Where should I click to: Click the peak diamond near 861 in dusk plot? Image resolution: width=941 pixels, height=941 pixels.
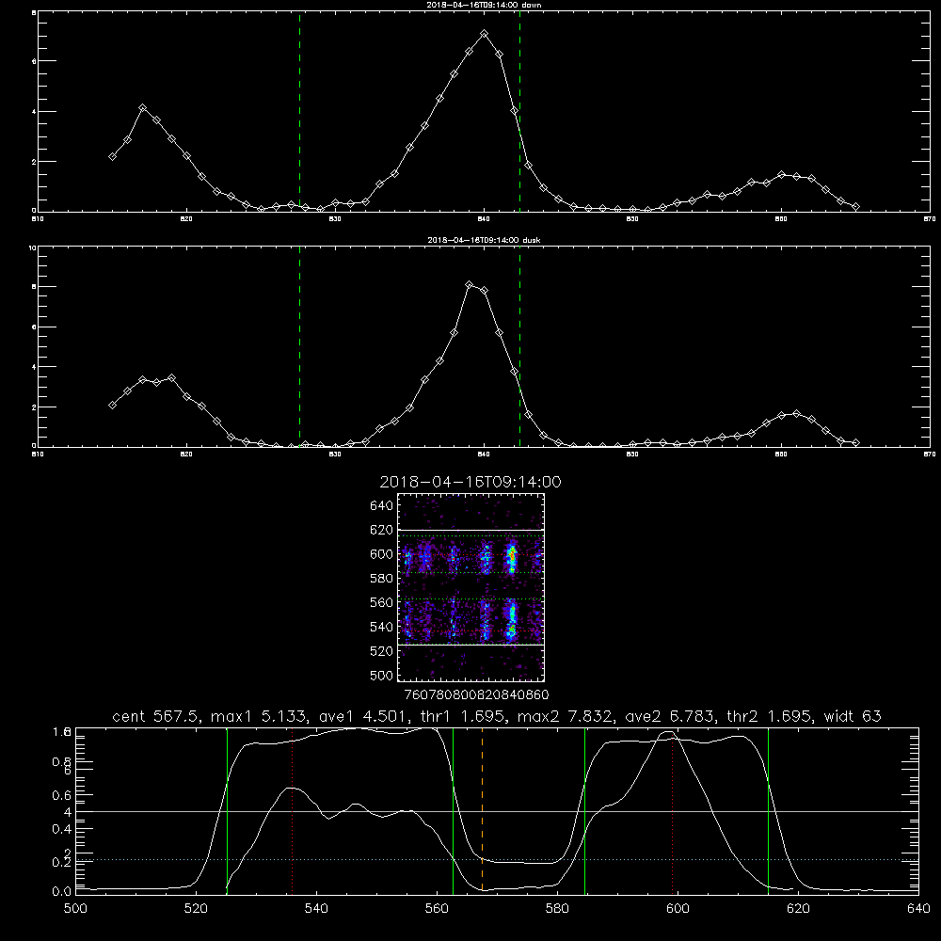pos(796,413)
